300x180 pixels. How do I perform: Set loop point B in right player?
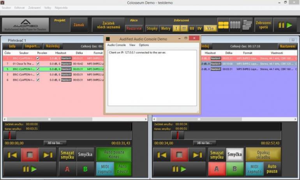pos(235,169)
